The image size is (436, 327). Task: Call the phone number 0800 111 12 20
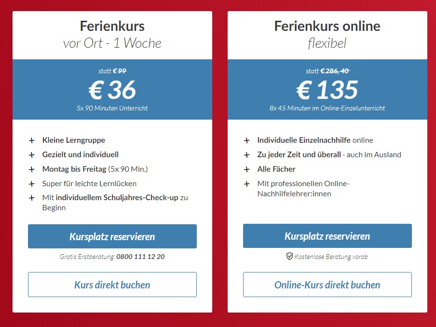[140, 257]
